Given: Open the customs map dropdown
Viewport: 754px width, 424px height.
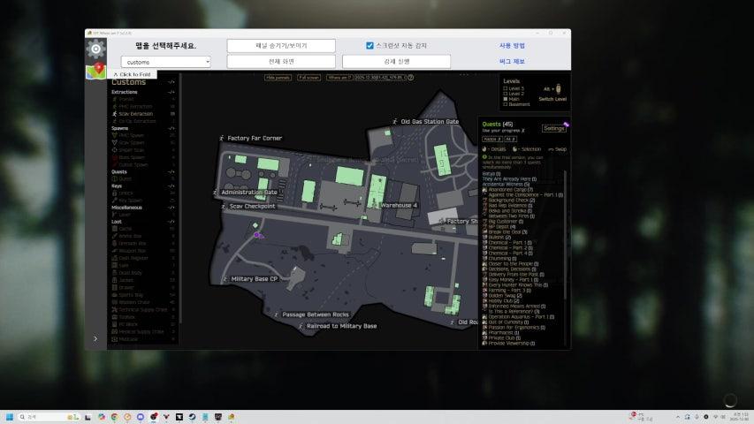Looking at the screenshot, I should (165, 62).
